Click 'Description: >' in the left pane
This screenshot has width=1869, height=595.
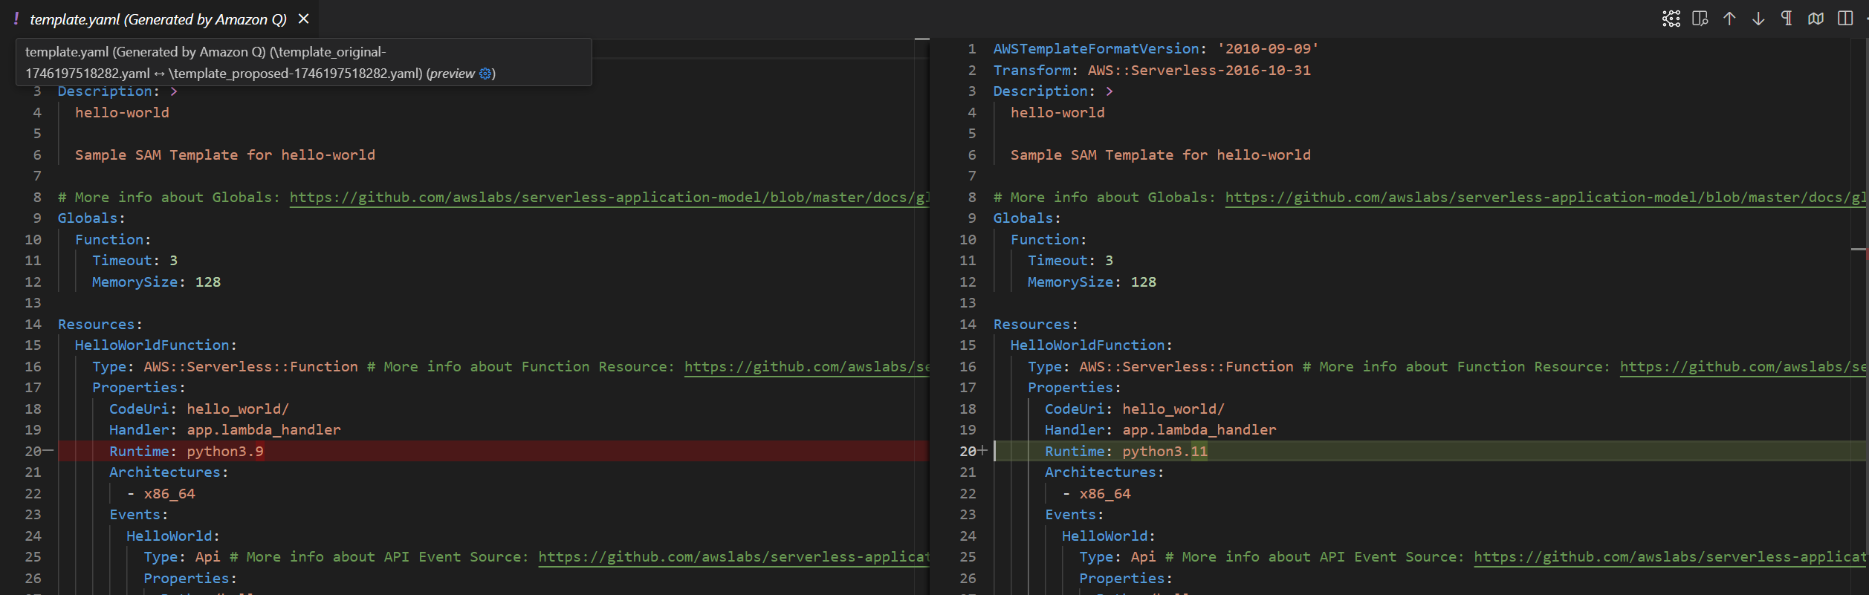click(x=117, y=91)
